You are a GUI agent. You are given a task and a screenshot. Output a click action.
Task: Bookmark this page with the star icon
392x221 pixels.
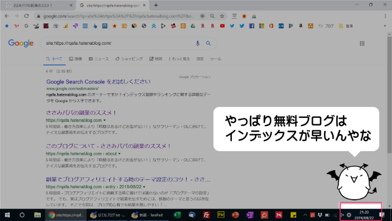[x=222, y=16]
